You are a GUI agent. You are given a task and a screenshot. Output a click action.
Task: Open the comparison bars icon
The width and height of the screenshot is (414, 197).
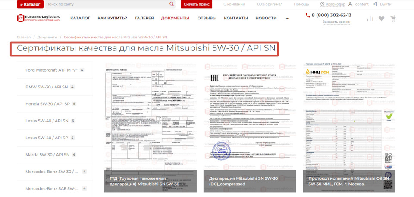[x=370, y=19]
